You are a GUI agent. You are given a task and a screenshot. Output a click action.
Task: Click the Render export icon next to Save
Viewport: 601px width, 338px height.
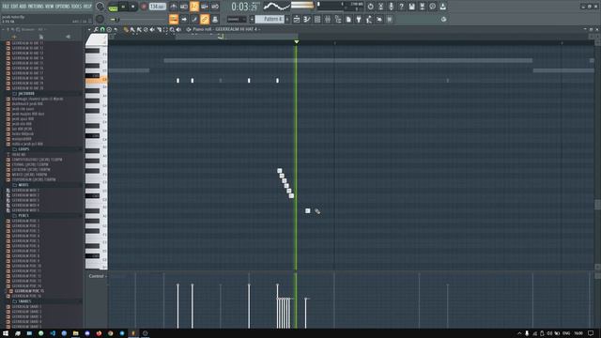click(x=422, y=7)
